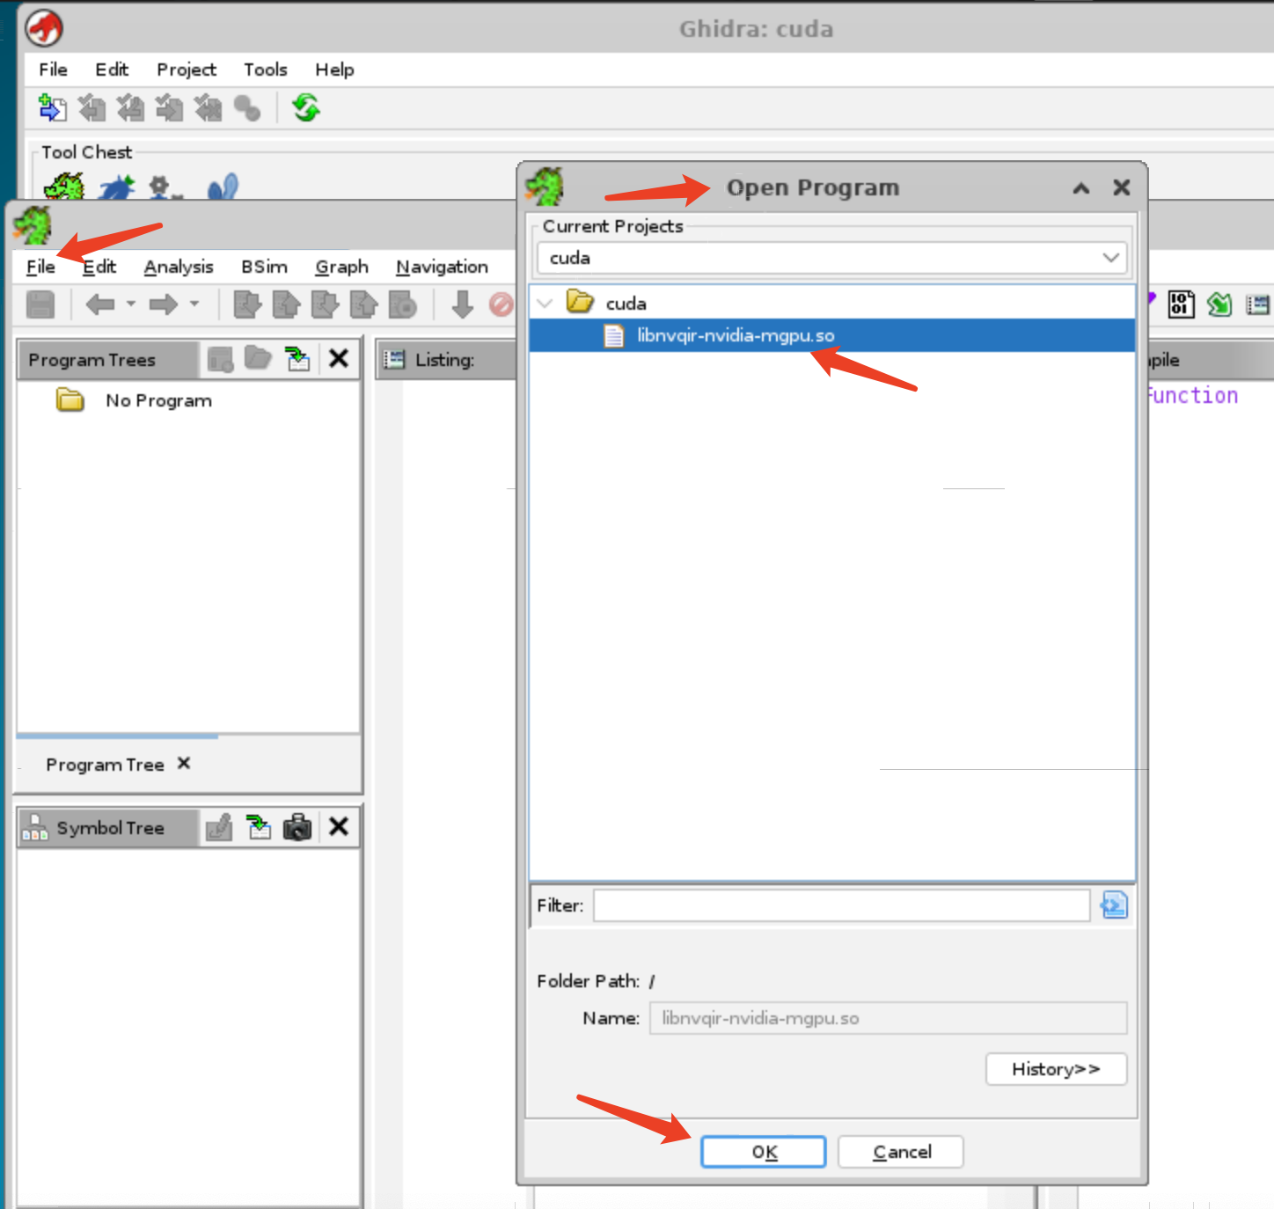Click the Symbol Tree pencil edit icon
This screenshot has width=1274, height=1209.
(x=219, y=827)
